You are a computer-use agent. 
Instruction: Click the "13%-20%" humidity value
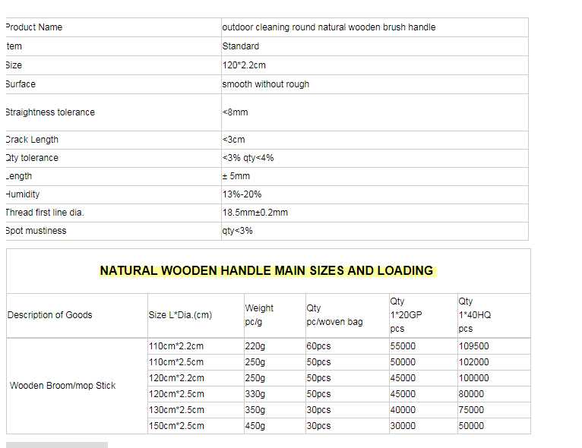(242, 194)
